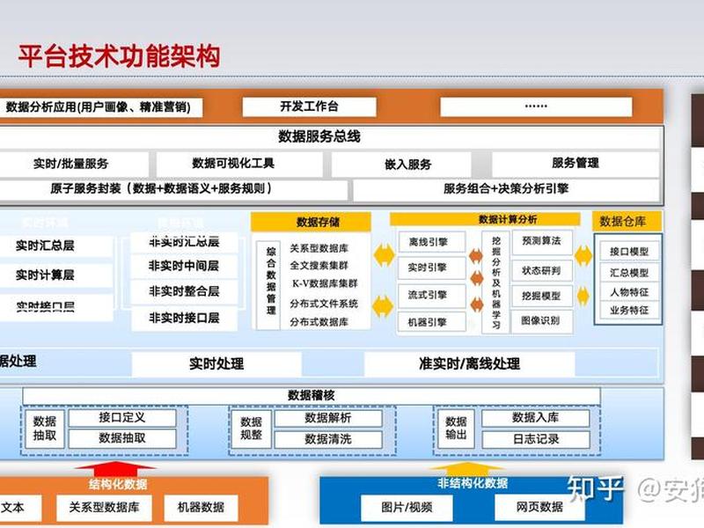Select the 服务管理 box
The width and height of the screenshot is (704, 528).
(x=576, y=164)
